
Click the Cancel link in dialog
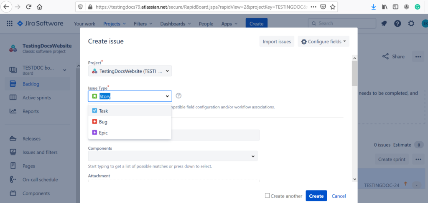click(339, 196)
